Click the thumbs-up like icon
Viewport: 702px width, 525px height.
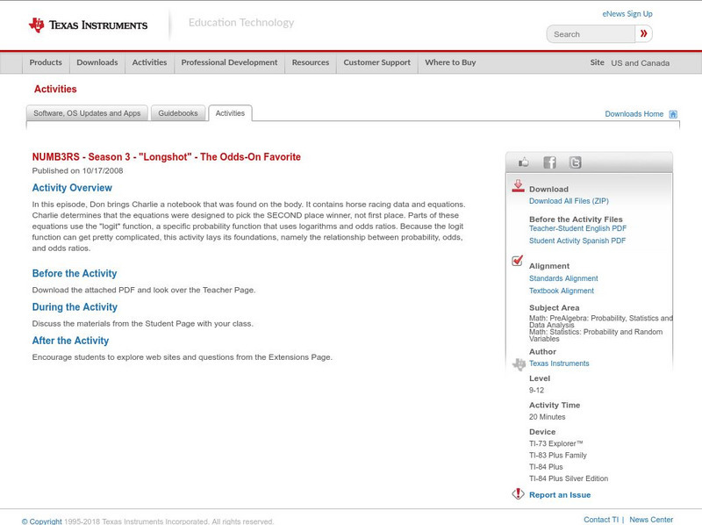pyautogui.click(x=523, y=162)
